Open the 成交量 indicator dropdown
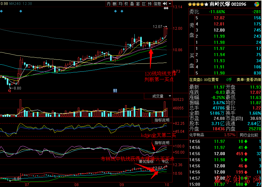 click(x=158, y=96)
